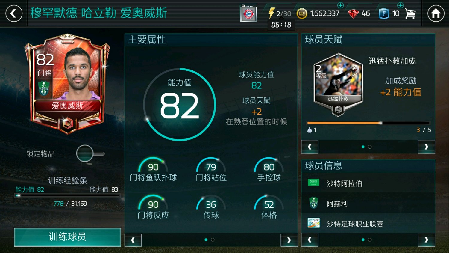The height and width of the screenshot is (253, 449).
Task: Select the 阿赫利 club row
Action: click(368, 204)
